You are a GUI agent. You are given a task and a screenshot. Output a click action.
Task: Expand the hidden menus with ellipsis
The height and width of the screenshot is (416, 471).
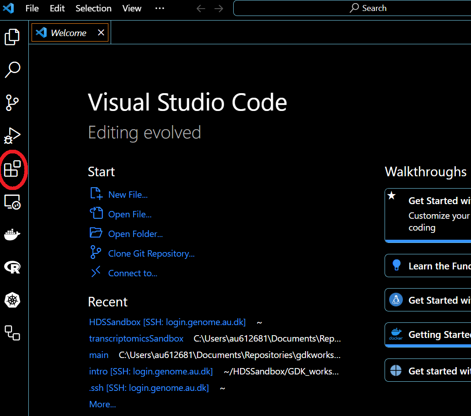pos(160,8)
